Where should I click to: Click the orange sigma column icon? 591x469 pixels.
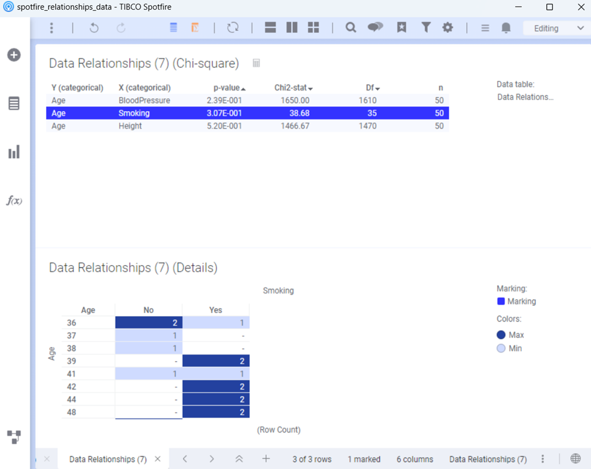point(195,27)
